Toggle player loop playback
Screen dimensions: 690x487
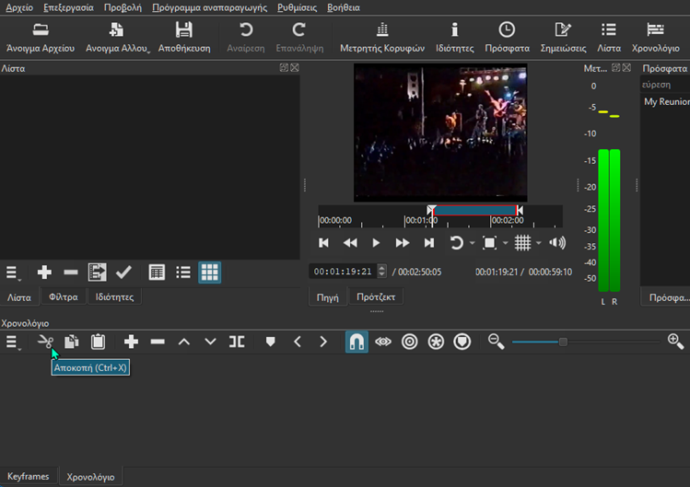[456, 243]
